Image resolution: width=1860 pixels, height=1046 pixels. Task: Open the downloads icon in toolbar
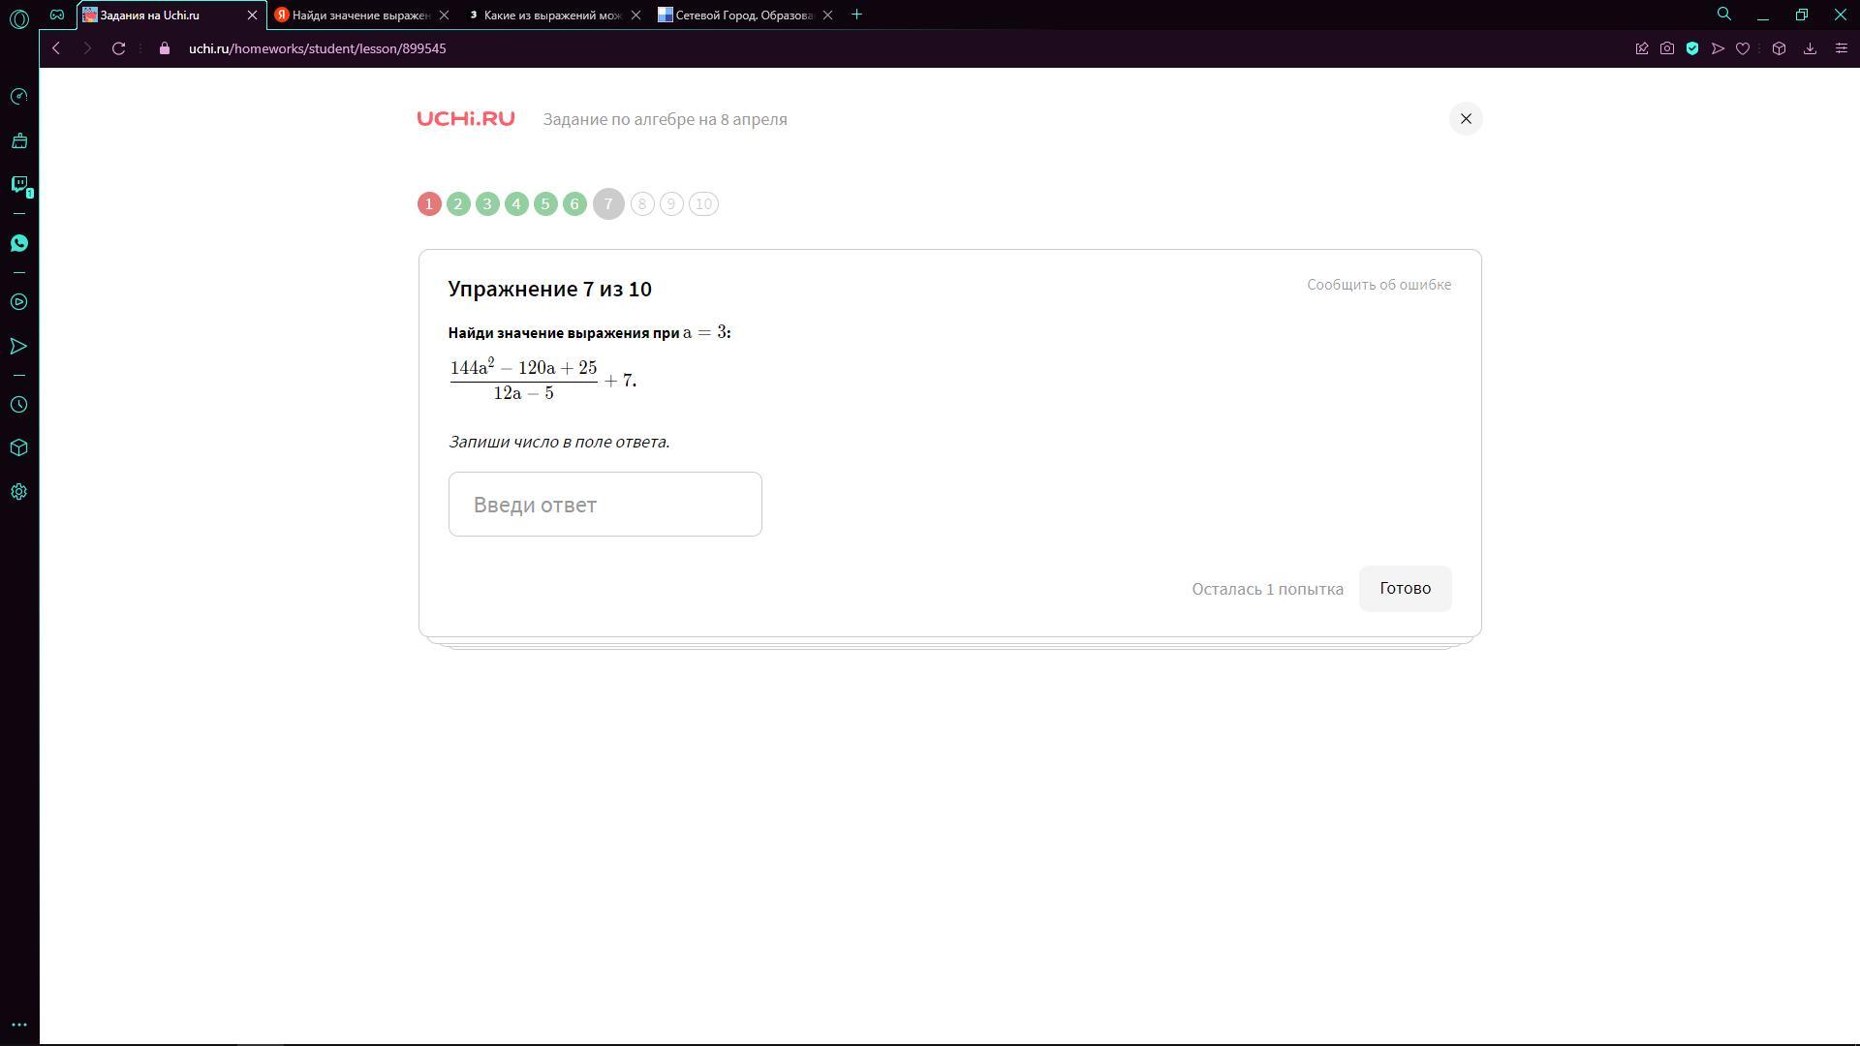(1810, 48)
